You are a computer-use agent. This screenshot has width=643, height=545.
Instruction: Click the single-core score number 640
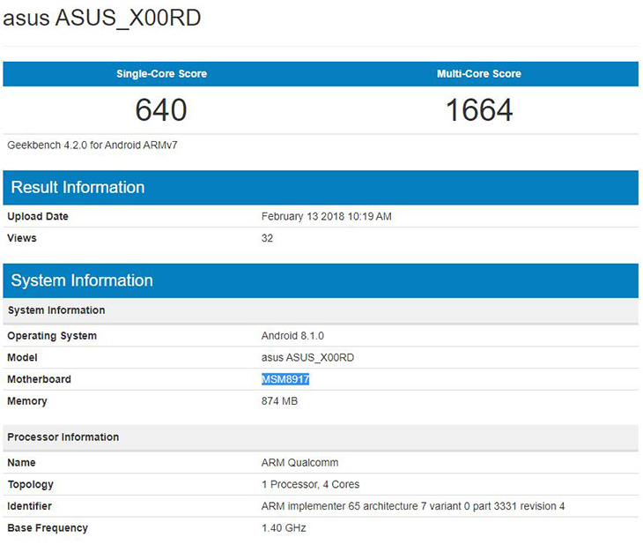click(x=161, y=110)
